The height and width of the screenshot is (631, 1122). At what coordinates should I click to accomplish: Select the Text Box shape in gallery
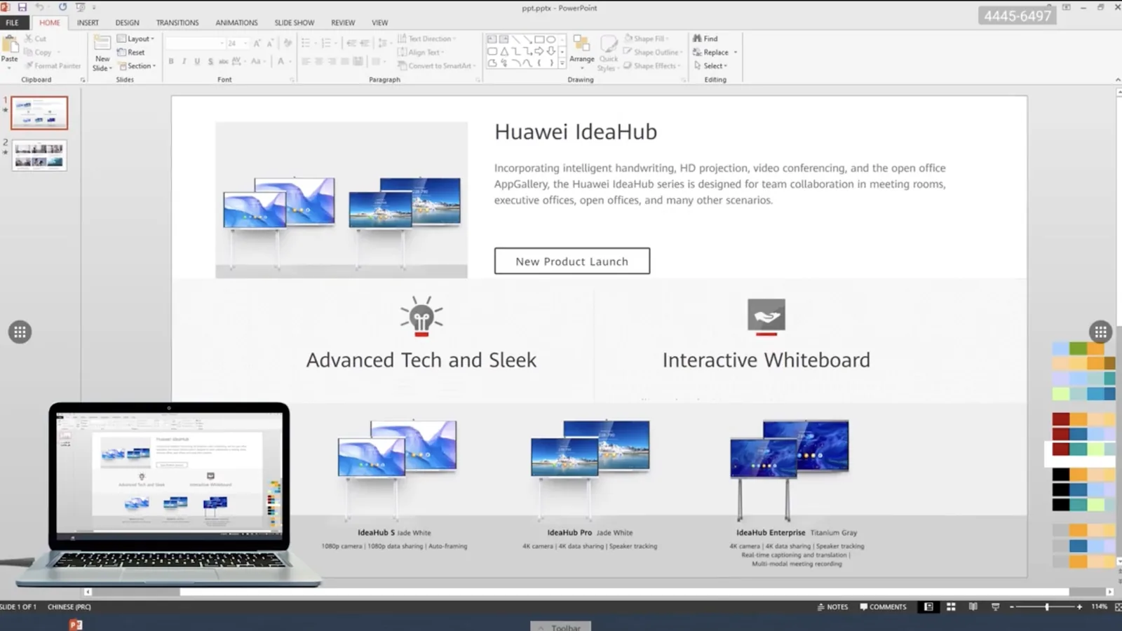(x=492, y=39)
